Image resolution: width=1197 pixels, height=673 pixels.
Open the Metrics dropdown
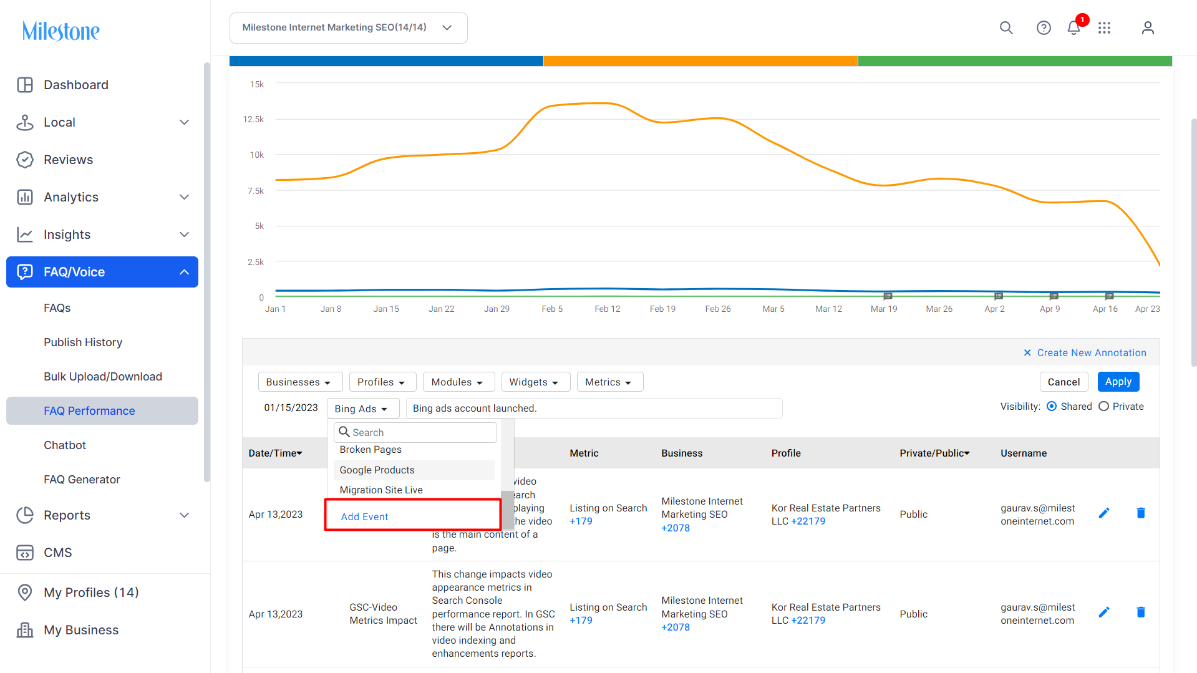609,382
